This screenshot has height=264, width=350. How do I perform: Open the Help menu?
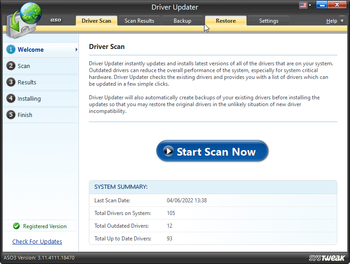click(331, 21)
